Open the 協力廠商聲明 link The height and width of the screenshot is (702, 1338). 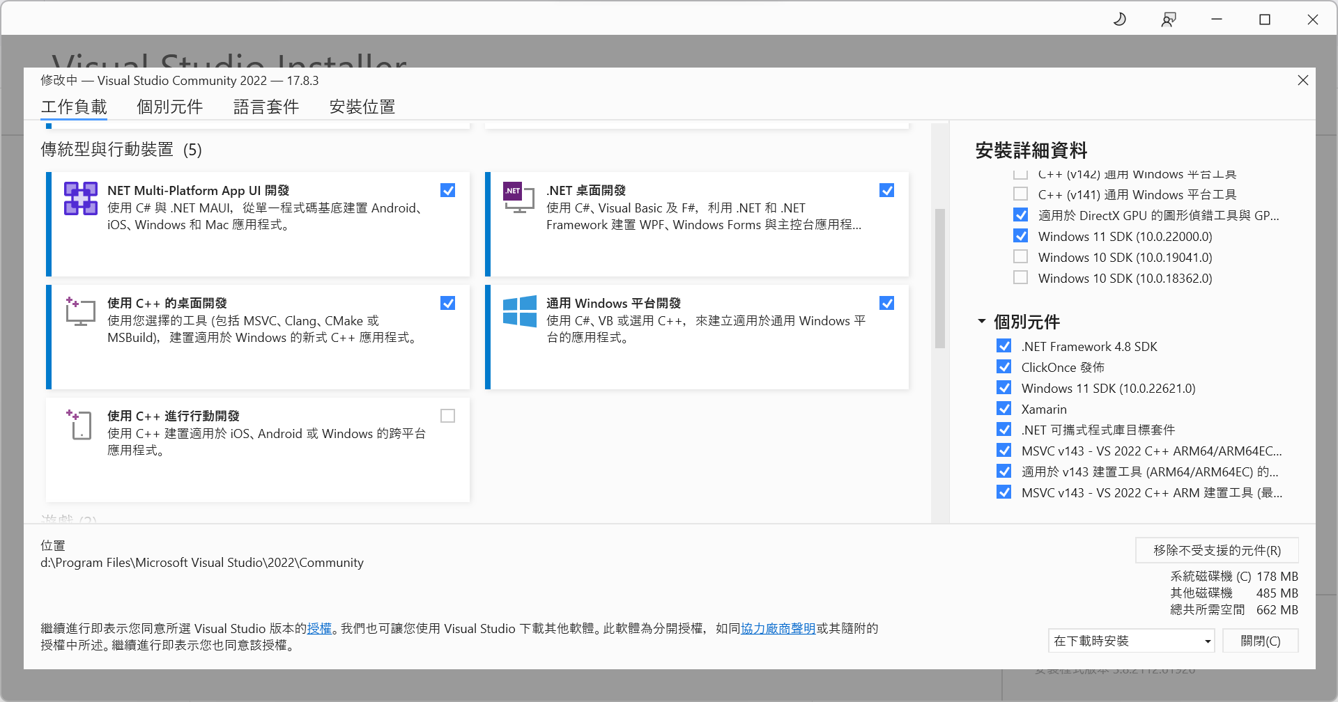tap(778, 628)
